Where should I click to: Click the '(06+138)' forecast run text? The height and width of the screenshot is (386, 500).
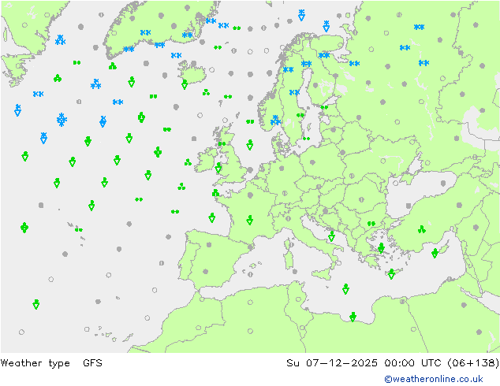click(x=473, y=362)
